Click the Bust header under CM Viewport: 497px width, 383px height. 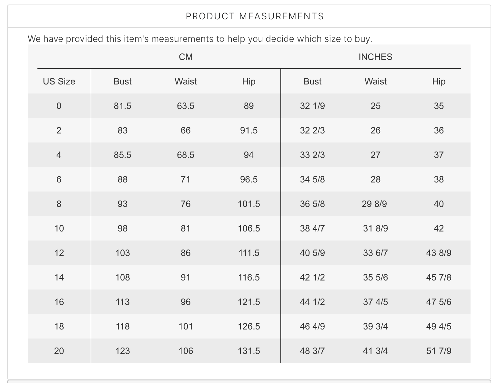(123, 81)
